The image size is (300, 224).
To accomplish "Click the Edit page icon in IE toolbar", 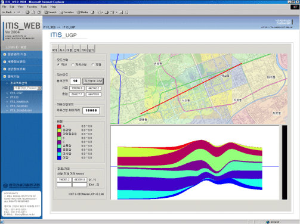I will 112,13.
